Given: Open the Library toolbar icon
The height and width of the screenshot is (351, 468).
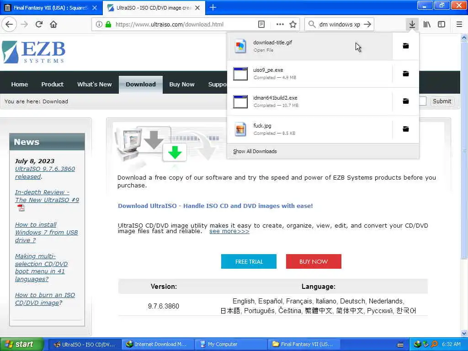Looking at the screenshot, I should point(427,24).
